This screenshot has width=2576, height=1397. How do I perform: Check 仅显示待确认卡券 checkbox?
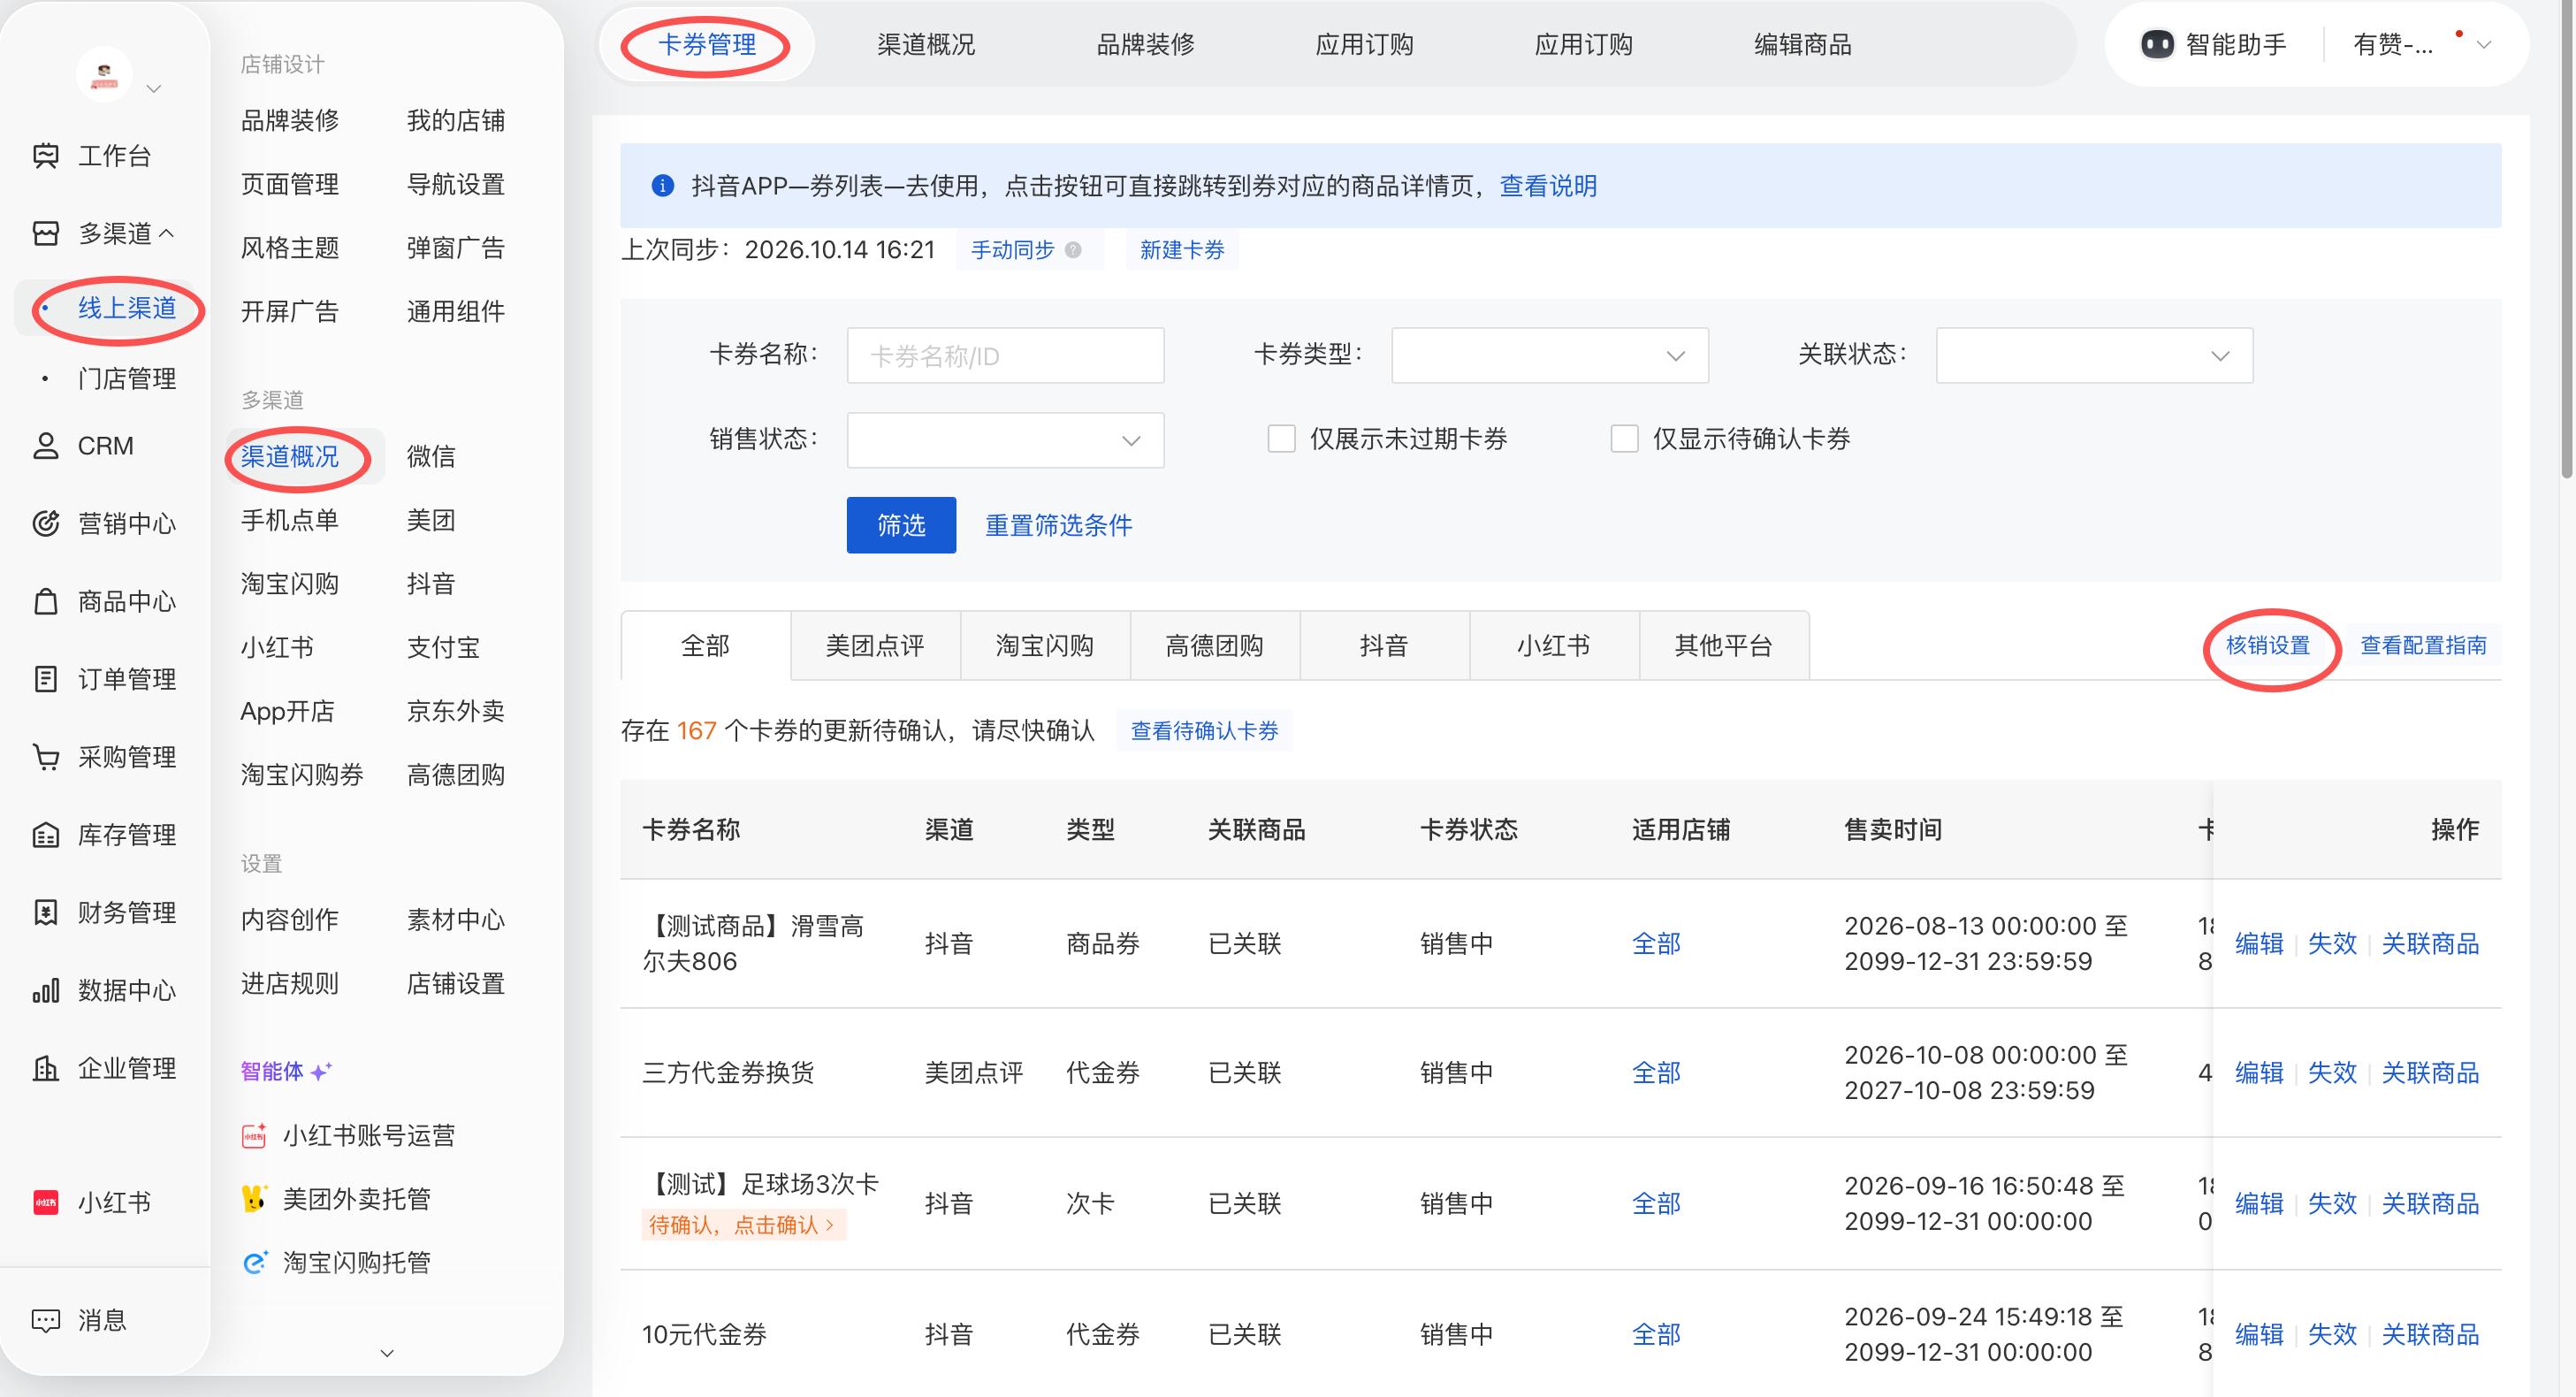(1624, 439)
